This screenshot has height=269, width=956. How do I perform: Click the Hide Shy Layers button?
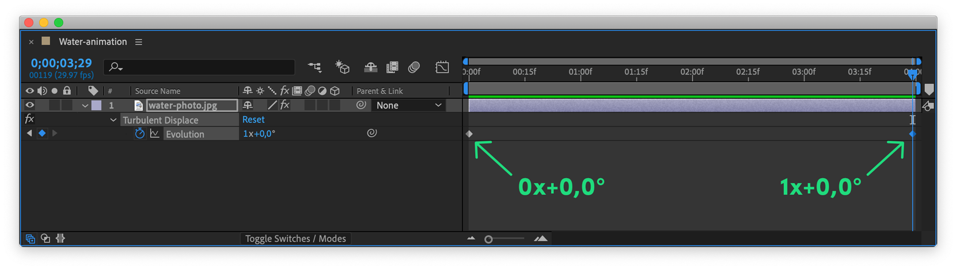click(370, 67)
